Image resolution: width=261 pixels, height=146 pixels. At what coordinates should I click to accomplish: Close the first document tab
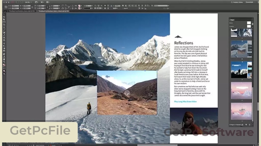[8, 11]
